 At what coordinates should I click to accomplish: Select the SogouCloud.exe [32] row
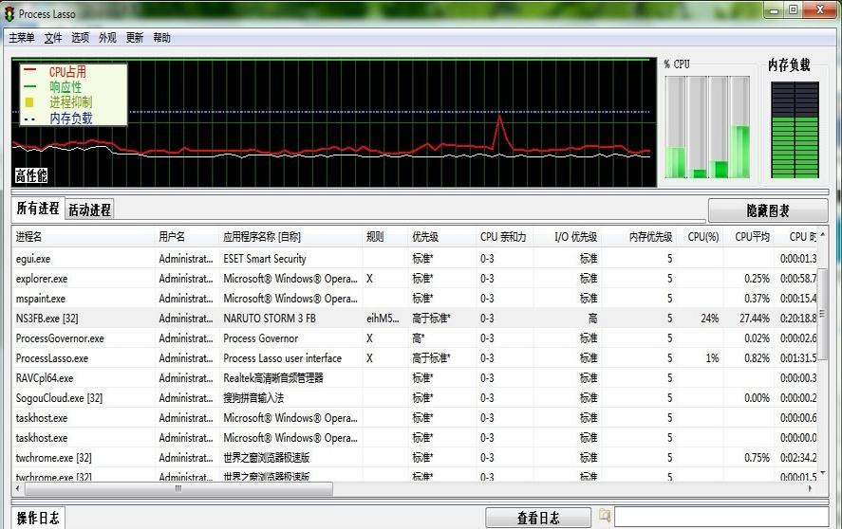[x=415, y=397]
